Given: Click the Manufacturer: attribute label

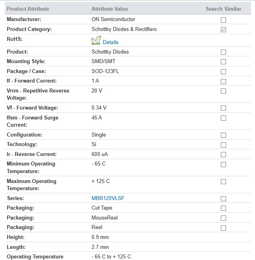Looking at the screenshot, I should (24, 19).
